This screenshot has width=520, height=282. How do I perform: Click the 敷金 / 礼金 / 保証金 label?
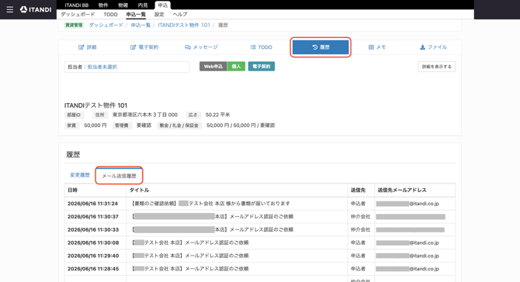point(179,126)
